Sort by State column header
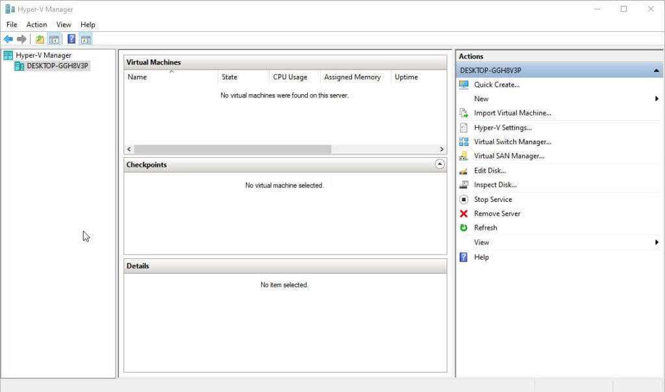 (x=244, y=77)
